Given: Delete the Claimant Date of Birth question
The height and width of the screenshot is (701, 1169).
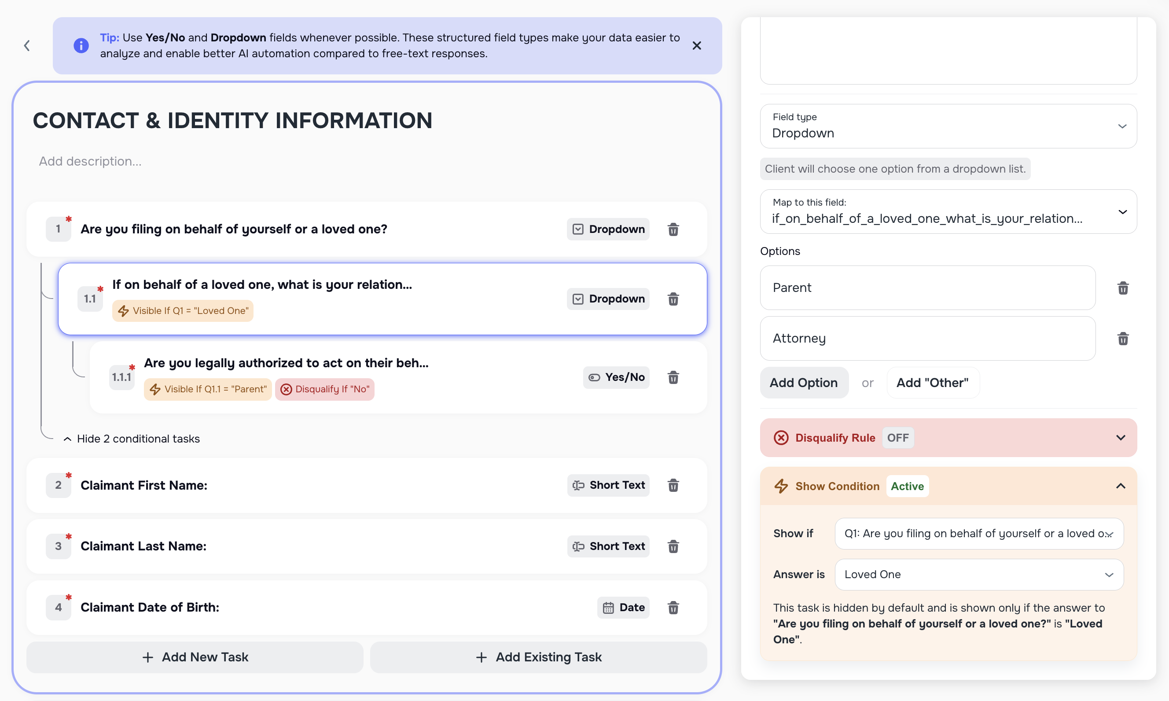Looking at the screenshot, I should (674, 608).
